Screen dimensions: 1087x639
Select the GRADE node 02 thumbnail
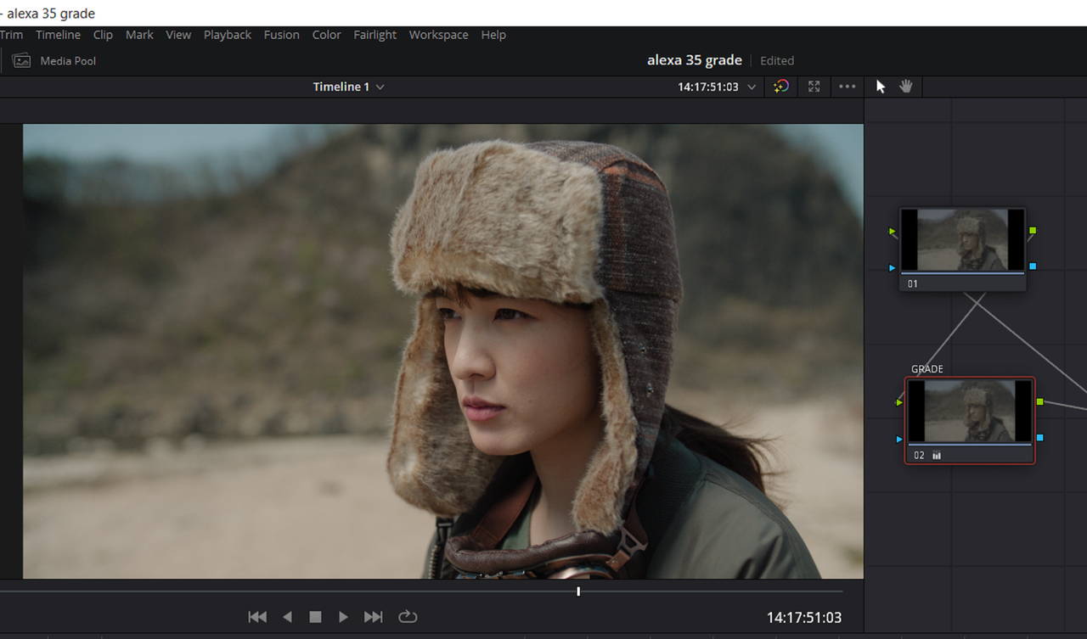(970, 411)
